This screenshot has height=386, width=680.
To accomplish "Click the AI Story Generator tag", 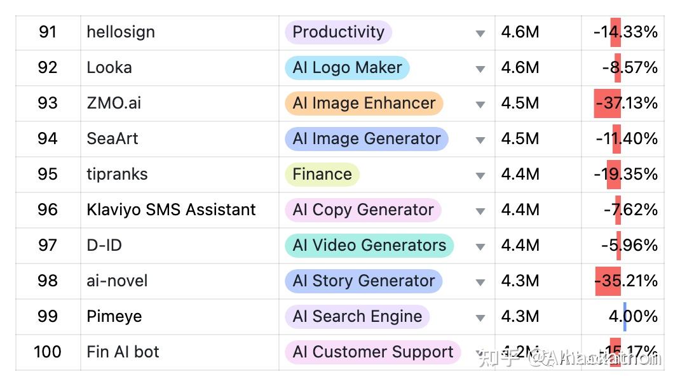I will click(364, 281).
